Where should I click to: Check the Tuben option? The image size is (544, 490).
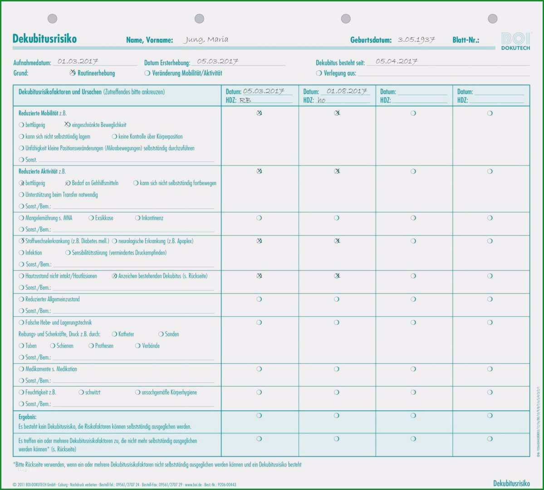(21, 346)
